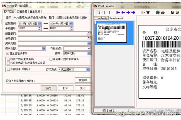The width and height of the screenshot is (181, 120).
Task: Click the open folder icon
Action: click(x=178, y=12)
